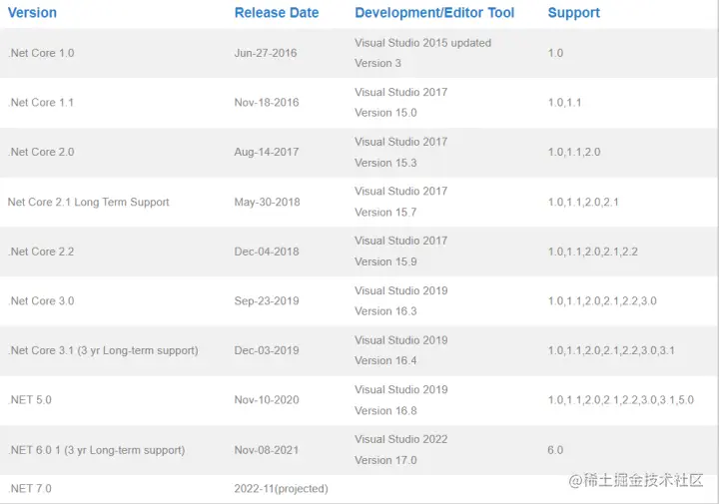Select the '.Net Core 3.0' version cell
719x504 pixels.
(x=41, y=301)
